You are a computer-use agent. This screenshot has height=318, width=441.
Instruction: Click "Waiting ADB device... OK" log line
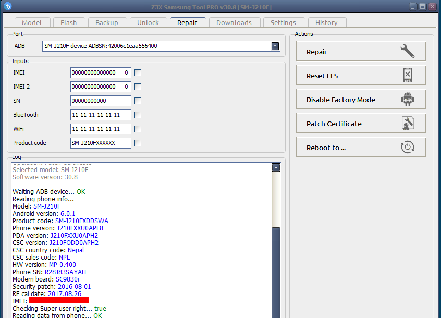point(49,192)
